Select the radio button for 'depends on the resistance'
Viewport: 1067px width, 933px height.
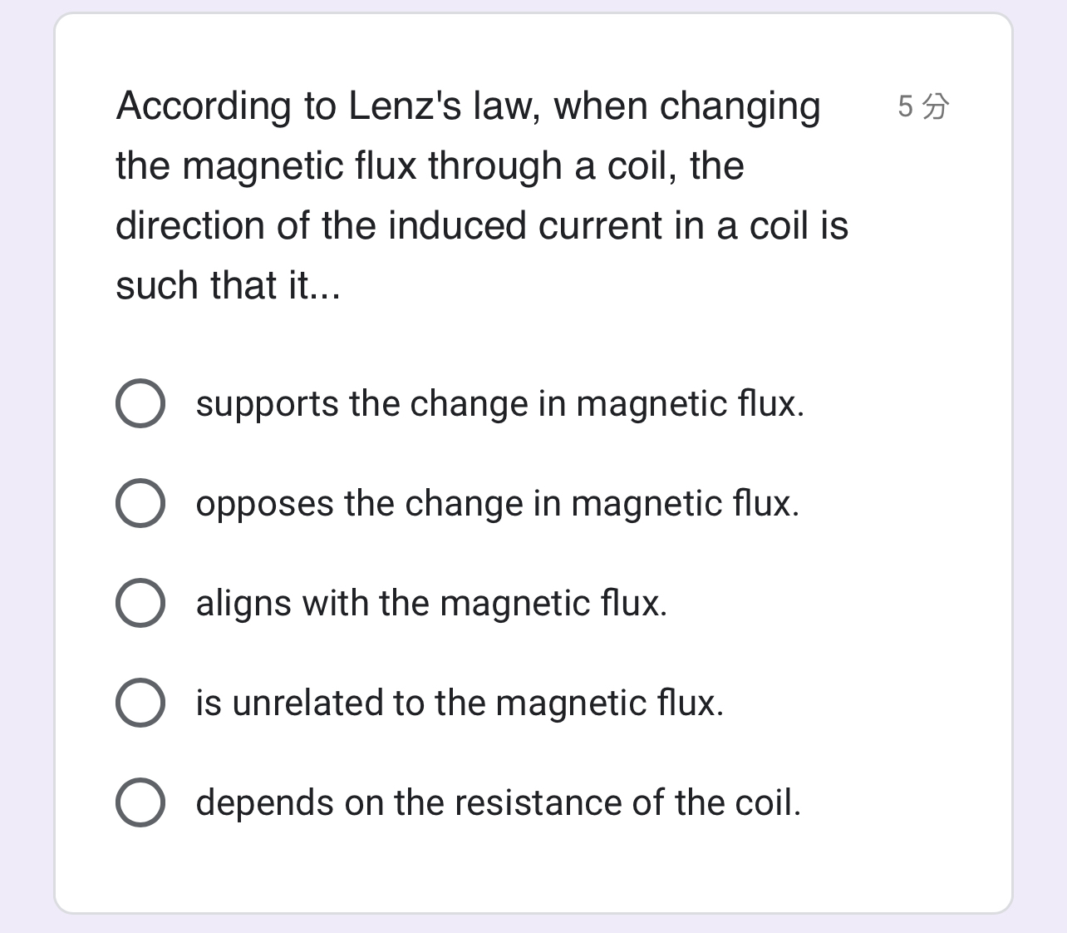pyautogui.click(x=140, y=802)
